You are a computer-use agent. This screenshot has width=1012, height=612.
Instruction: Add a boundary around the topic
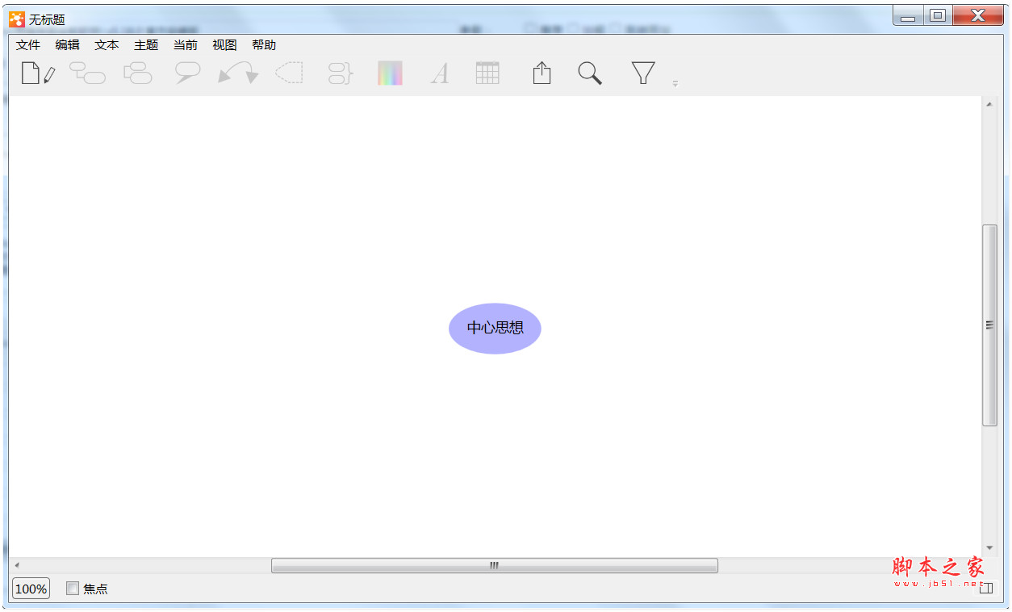pyautogui.click(x=289, y=73)
